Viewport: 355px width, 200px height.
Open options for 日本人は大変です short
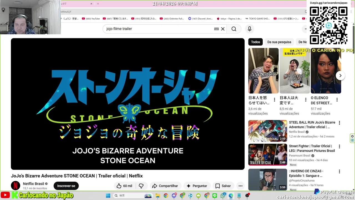click(x=306, y=100)
